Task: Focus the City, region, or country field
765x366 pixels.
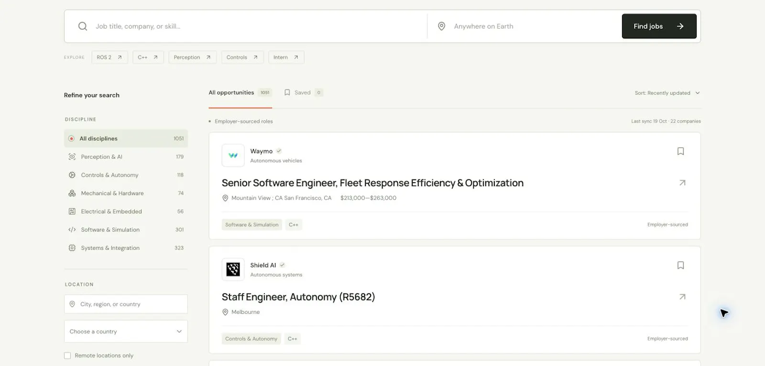Action: click(x=126, y=304)
